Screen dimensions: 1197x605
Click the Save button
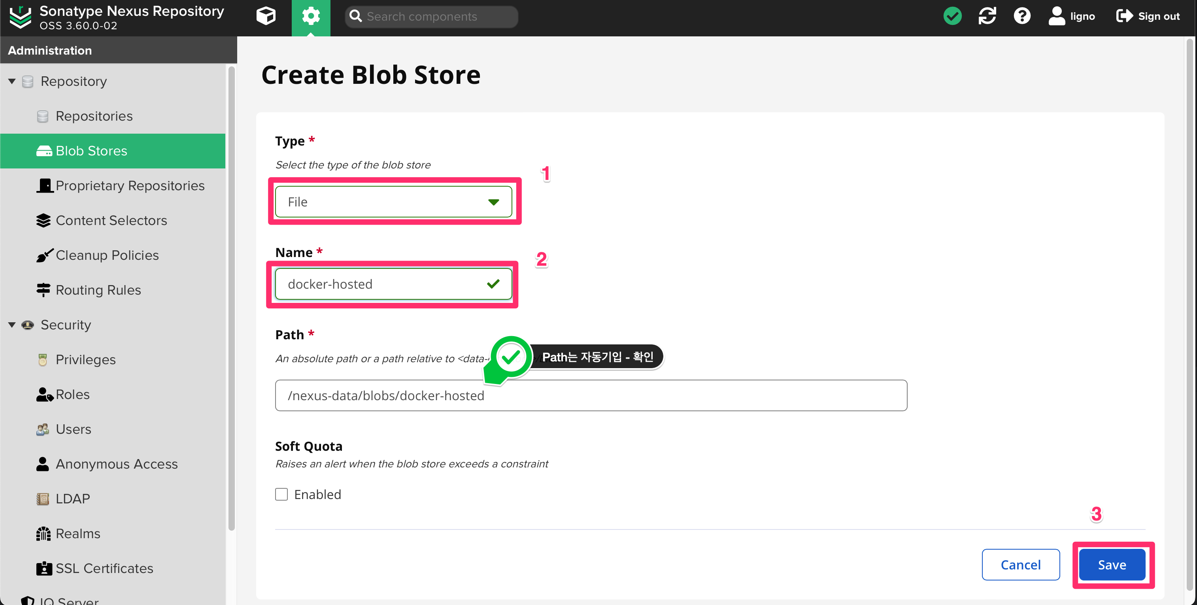click(x=1112, y=565)
